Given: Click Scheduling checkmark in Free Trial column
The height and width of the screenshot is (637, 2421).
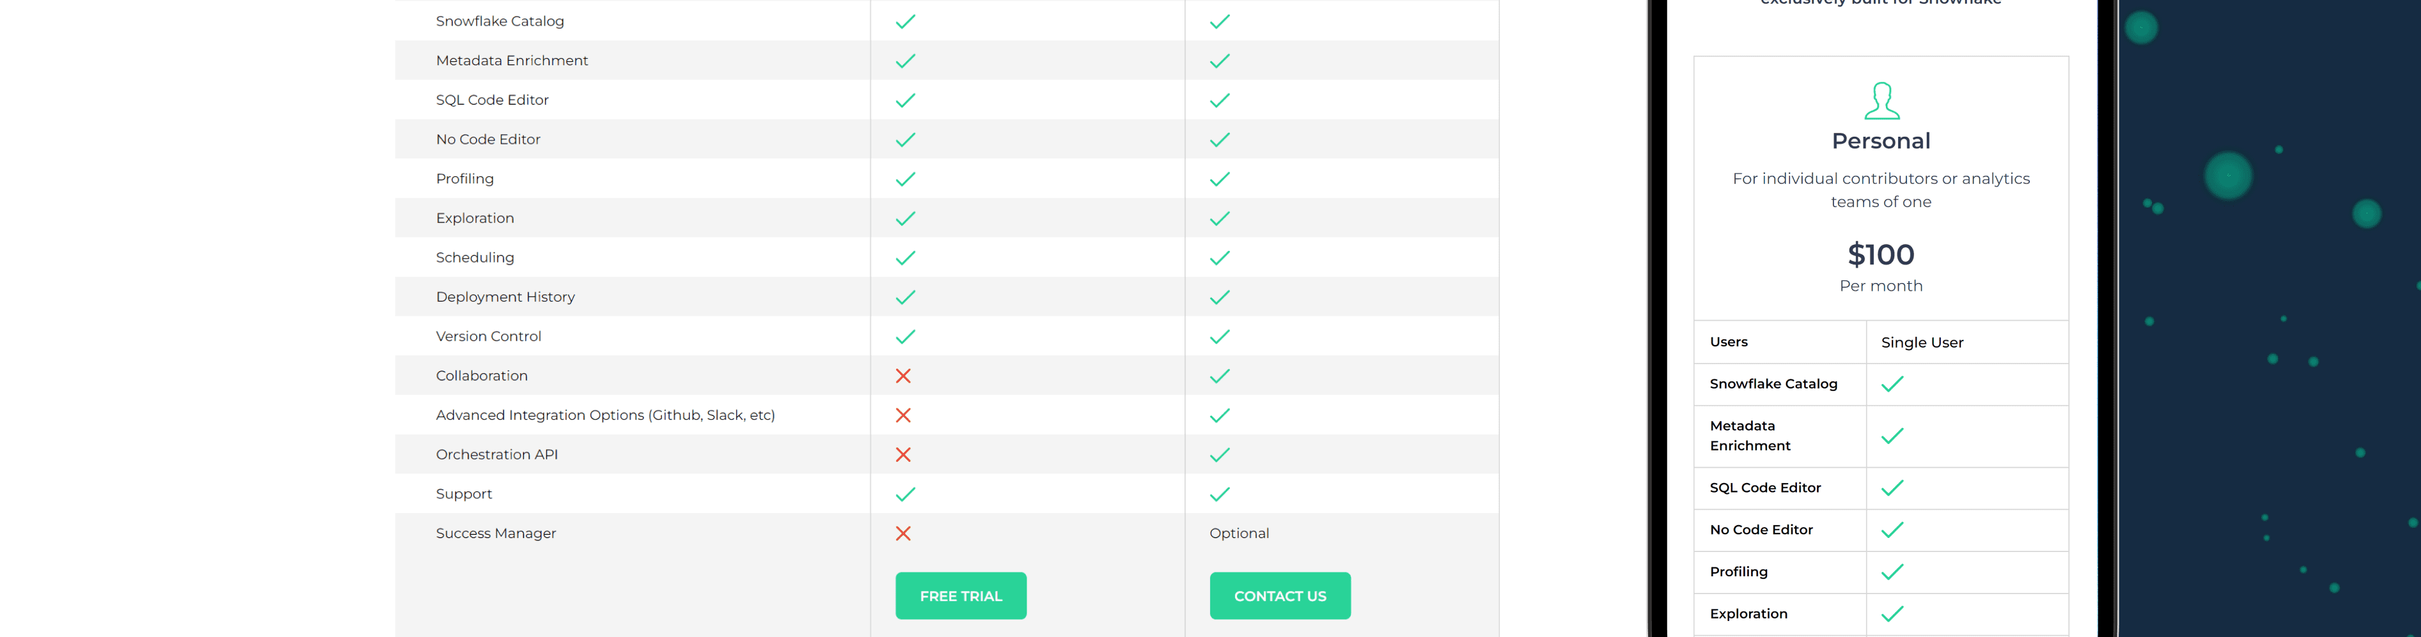Looking at the screenshot, I should [x=905, y=257].
